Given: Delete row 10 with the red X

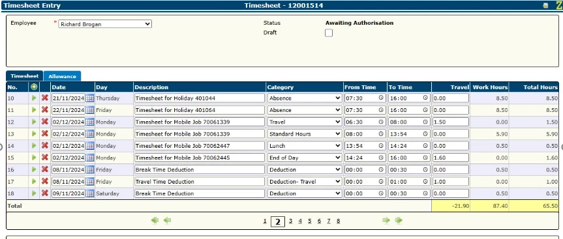Looking at the screenshot, I should point(45,98).
